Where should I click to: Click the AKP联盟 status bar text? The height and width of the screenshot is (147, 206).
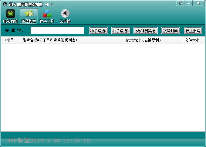49,141
